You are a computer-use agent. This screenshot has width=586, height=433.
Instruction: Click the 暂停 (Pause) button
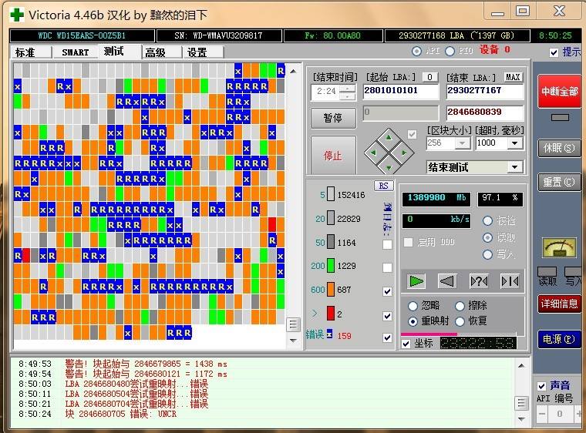coord(333,119)
